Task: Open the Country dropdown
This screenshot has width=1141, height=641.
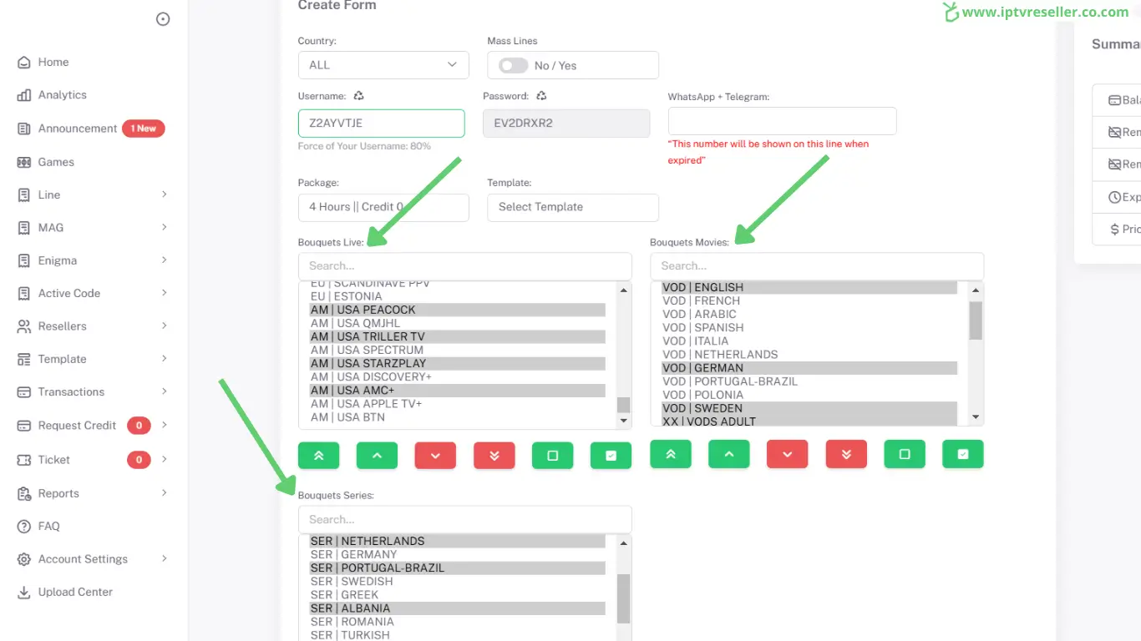Action: point(383,65)
